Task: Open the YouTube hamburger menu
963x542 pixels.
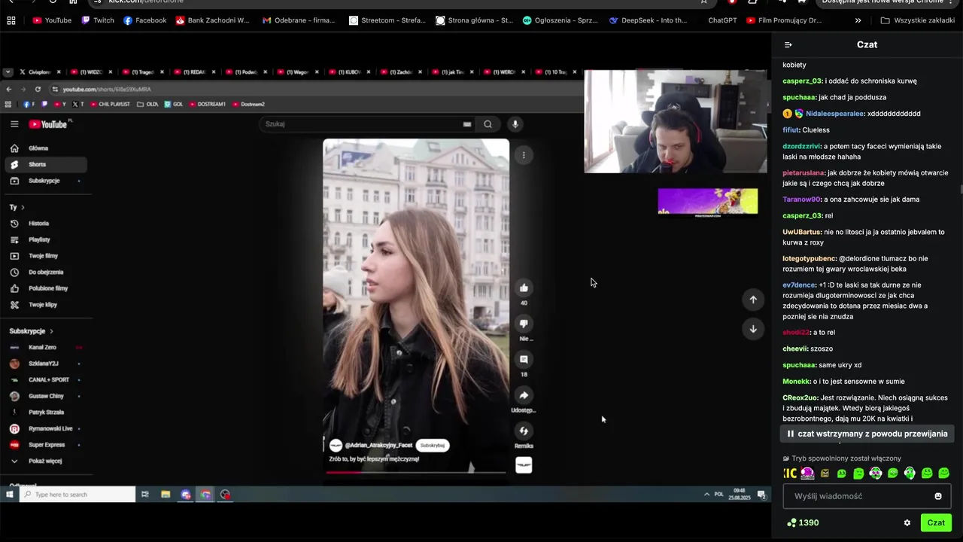Action: pos(14,124)
